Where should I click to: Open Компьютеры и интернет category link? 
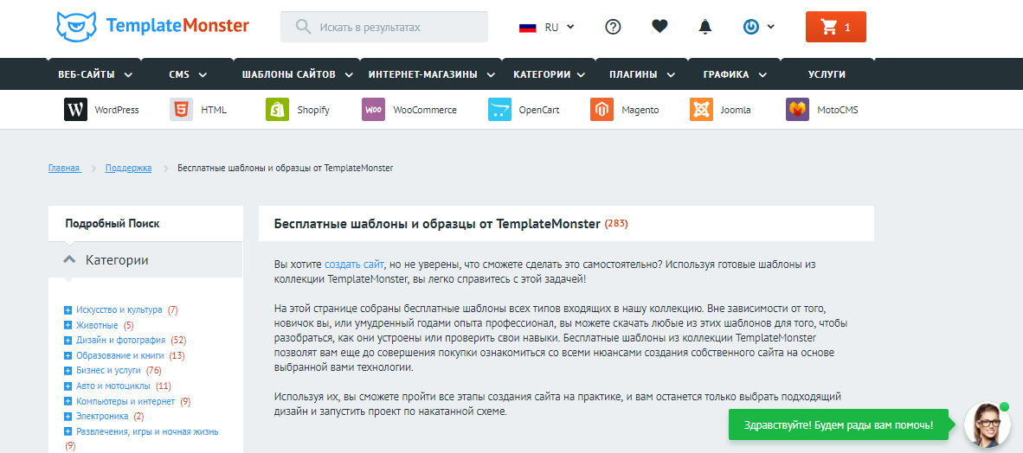(x=125, y=401)
